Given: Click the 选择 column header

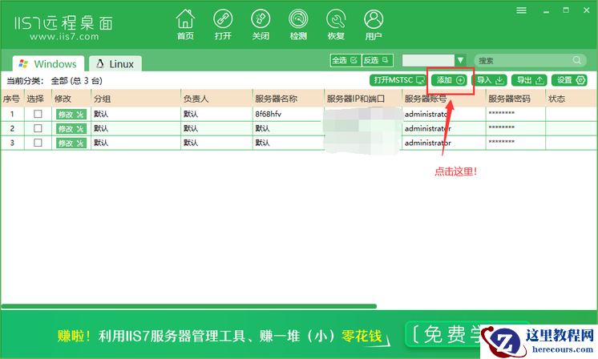Looking at the screenshot, I should tap(38, 99).
